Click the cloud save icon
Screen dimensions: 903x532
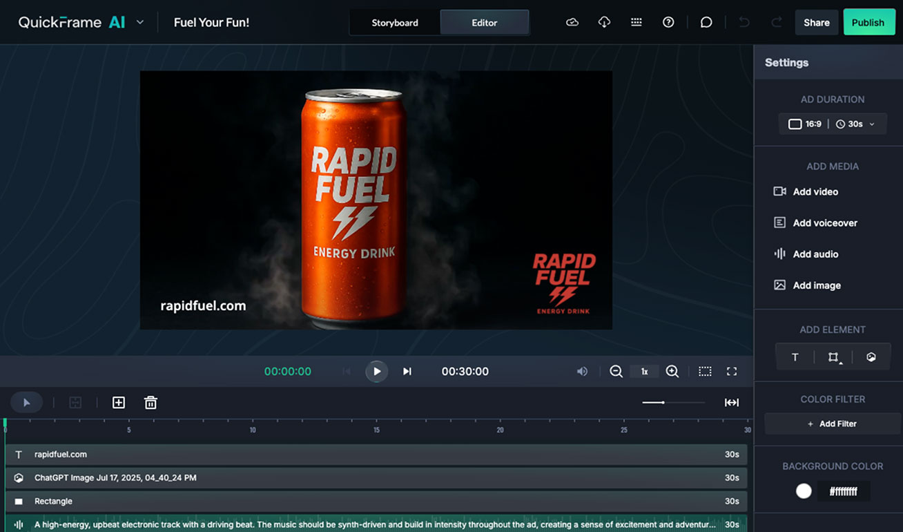pos(572,22)
